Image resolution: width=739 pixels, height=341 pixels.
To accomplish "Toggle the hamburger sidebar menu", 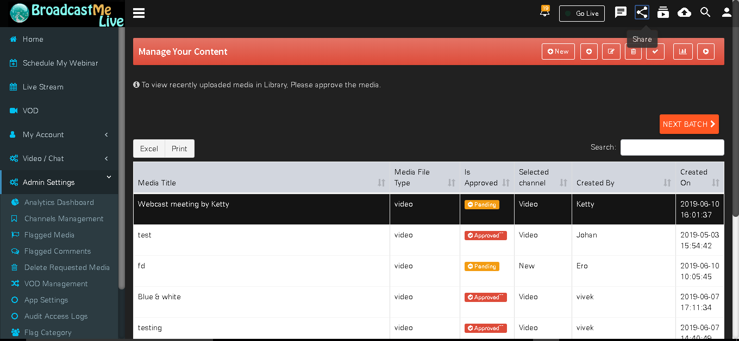I will [139, 13].
